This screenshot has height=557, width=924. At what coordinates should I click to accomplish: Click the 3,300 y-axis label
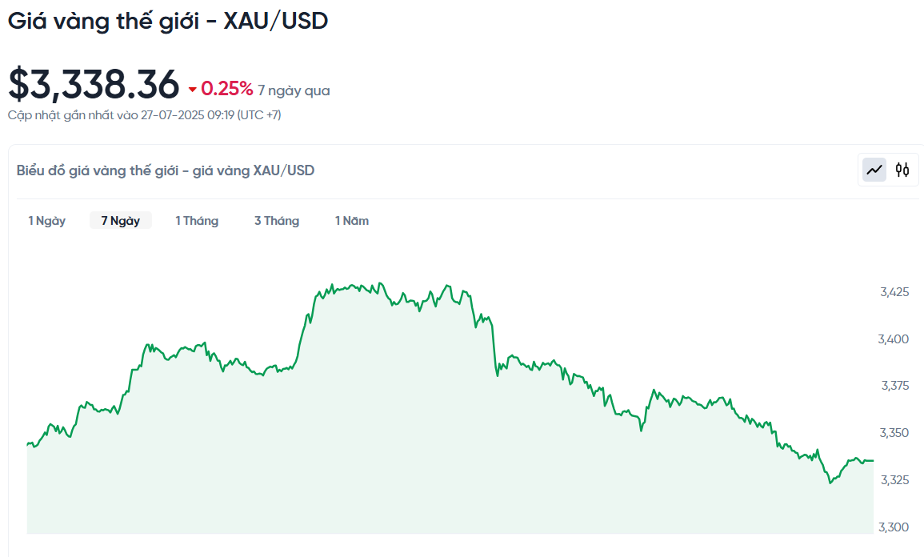click(x=894, y=527)
